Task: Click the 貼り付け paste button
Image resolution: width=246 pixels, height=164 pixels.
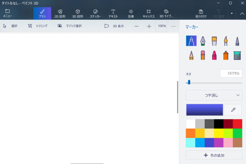Action: tap(201, 13)
